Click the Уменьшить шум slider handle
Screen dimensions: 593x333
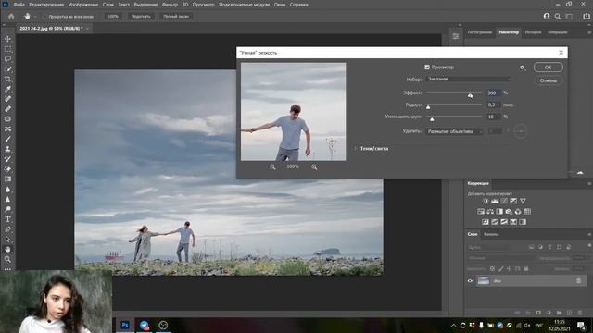(x=432, y=119)
